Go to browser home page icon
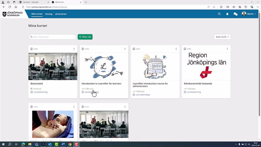The image size is (261, 147). coord(16,7)
